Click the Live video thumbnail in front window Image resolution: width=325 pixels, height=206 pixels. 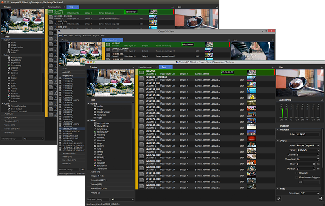tap(300, 83)
